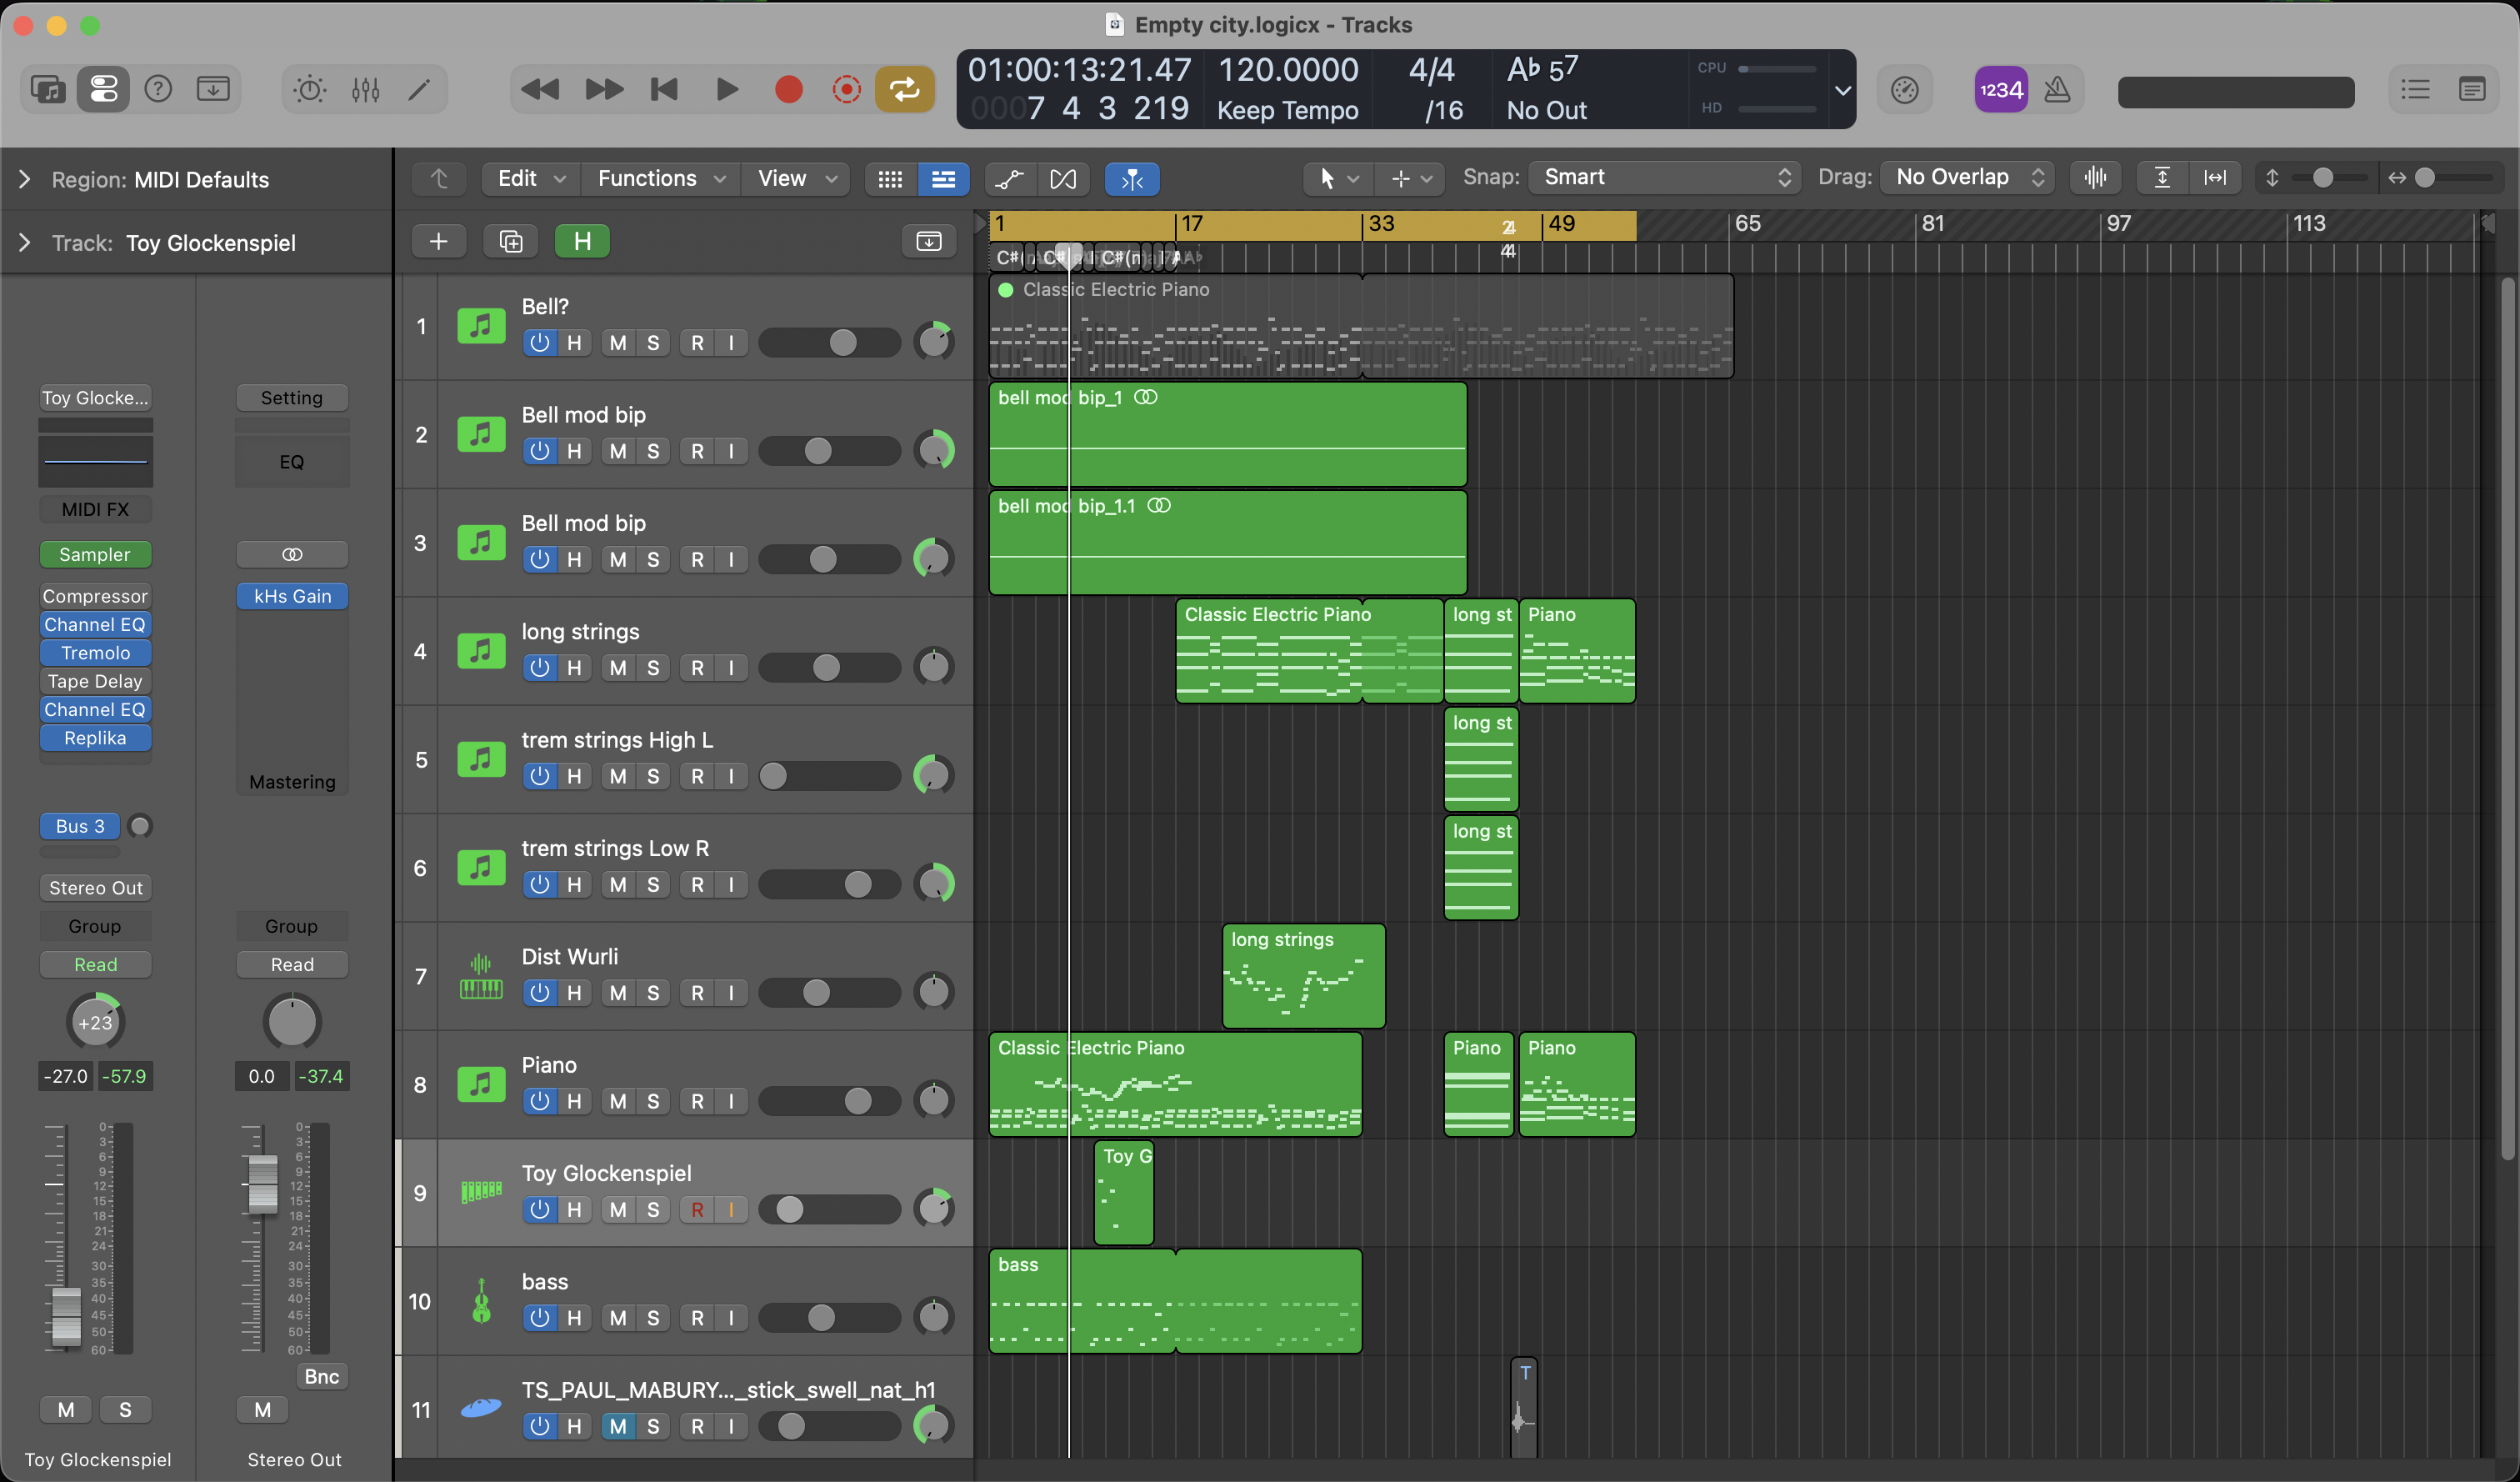Viewport: 2520px width, 1482px height.
Task: Click the Bnc bounce button
Action: coord(321,1376)
